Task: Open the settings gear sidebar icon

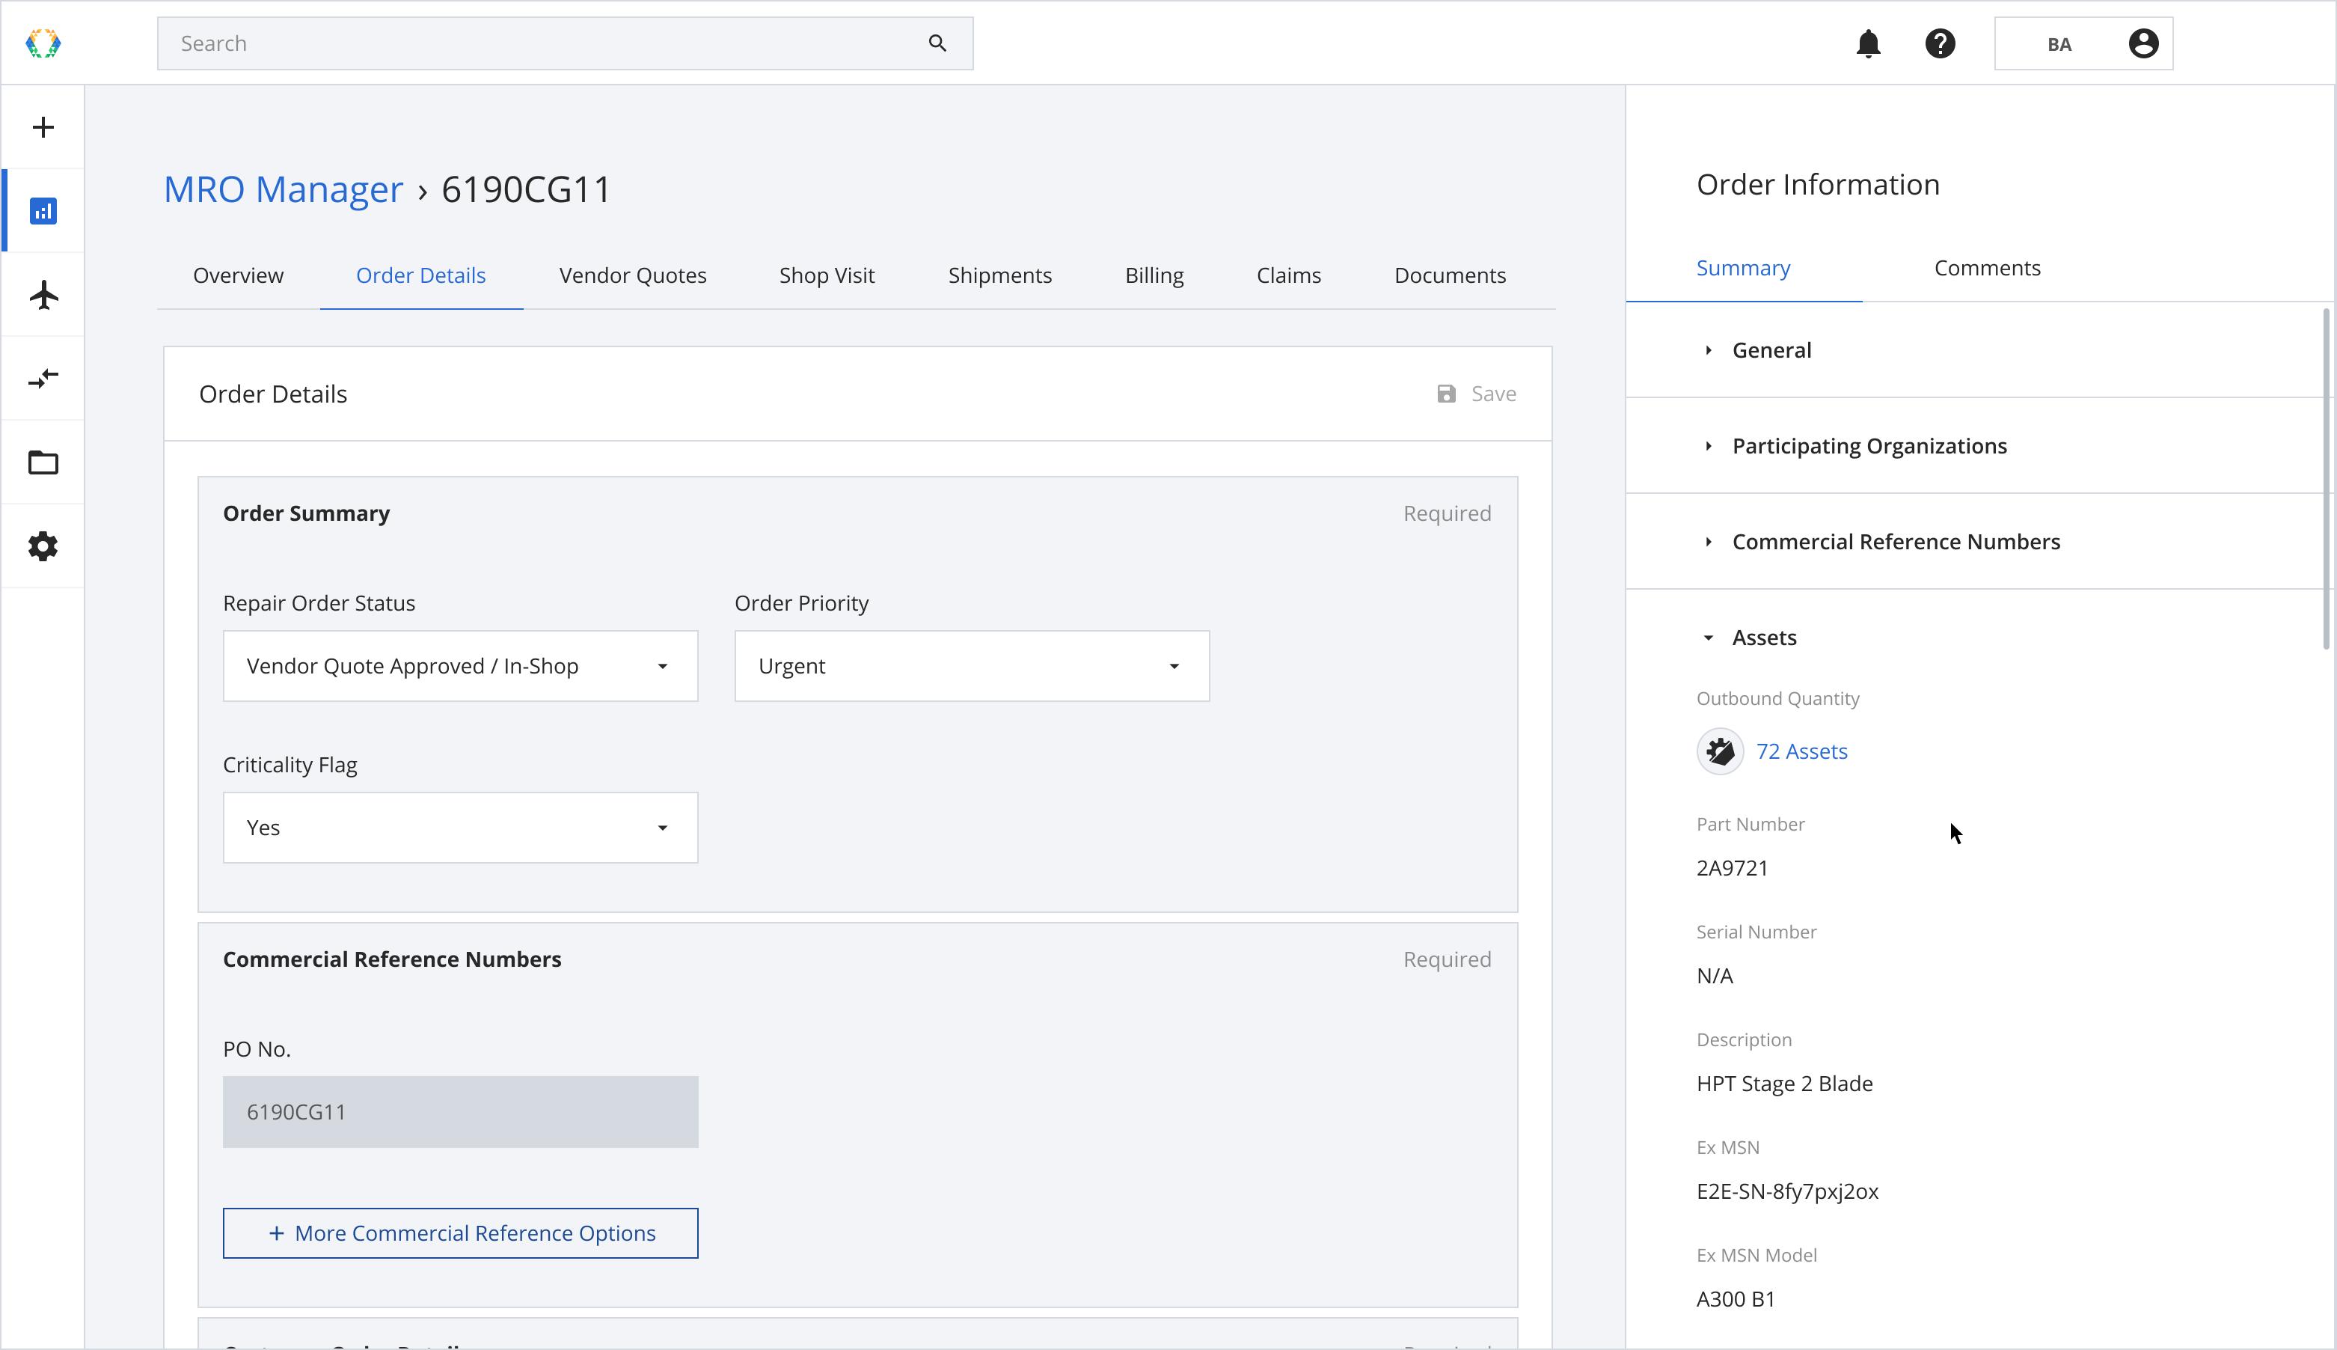Action: tap(43, 546)
